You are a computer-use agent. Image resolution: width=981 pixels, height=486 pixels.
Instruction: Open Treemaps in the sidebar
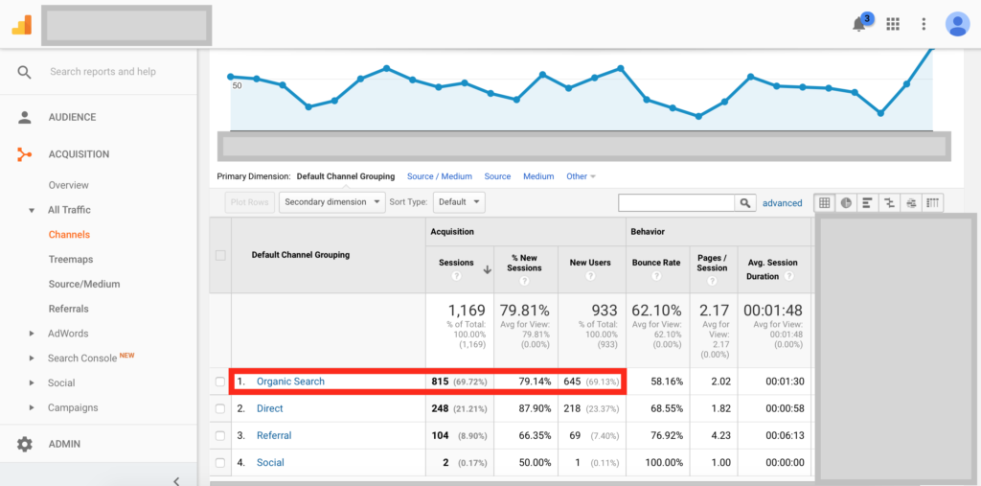pos(71,259)
